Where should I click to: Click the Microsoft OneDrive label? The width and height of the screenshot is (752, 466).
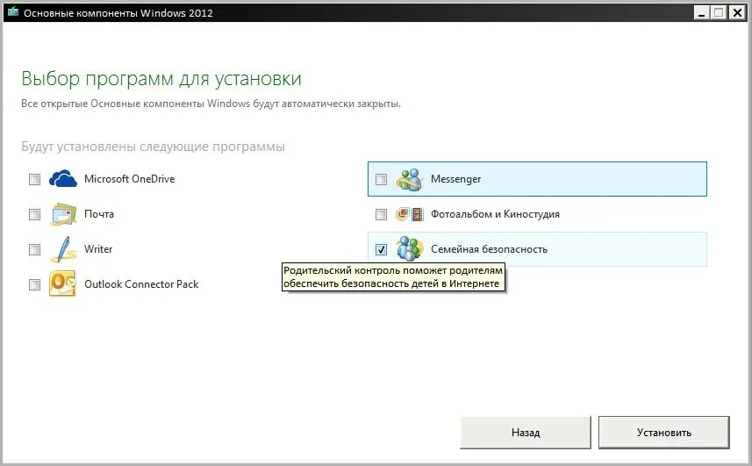[130, 179]
